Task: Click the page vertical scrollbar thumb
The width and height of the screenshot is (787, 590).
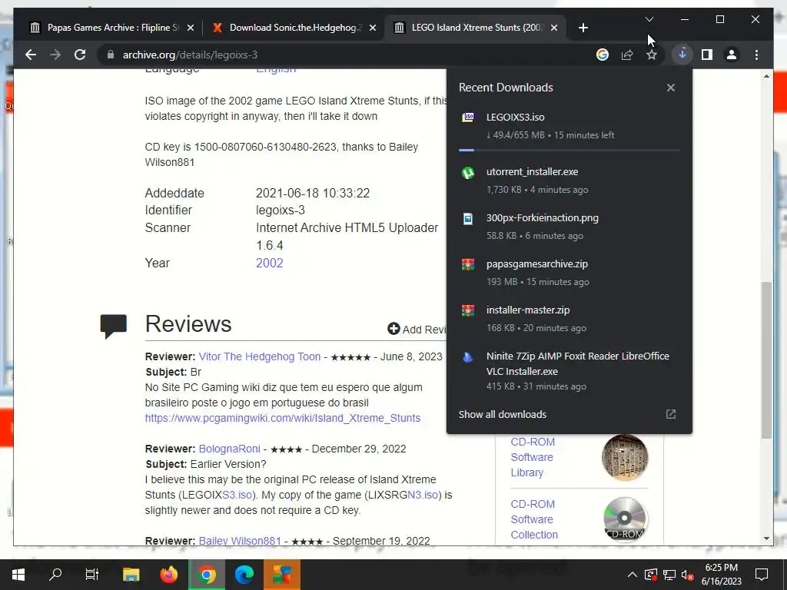Action: tap(766, 360)
